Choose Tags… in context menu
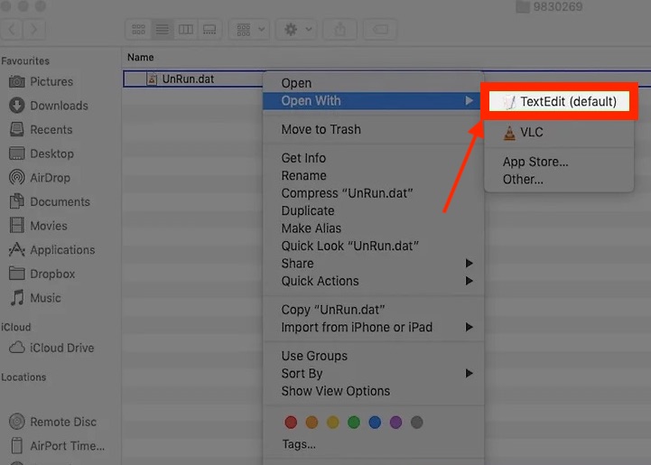The image size is (651, 465). [373, 444]
